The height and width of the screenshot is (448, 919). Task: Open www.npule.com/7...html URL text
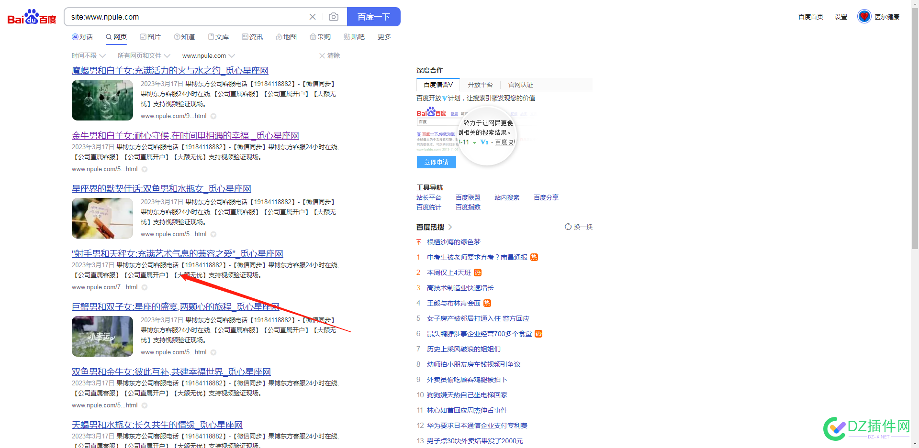tap(105, 287)
